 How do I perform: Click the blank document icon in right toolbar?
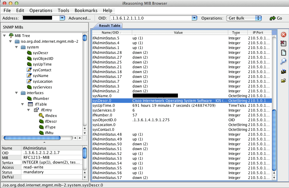point(284,52)
